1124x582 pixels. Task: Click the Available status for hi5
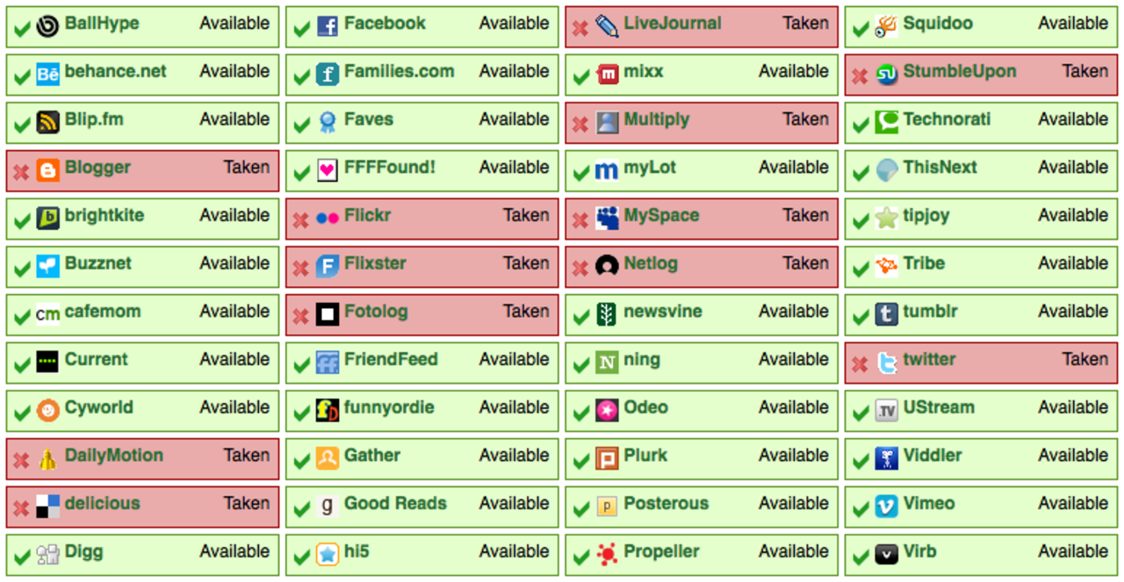click(x=514, y=551)
